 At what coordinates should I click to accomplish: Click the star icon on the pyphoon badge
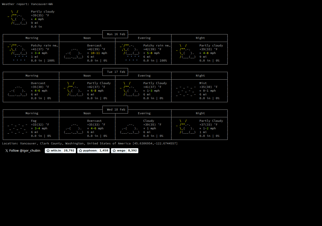(80, 151)
